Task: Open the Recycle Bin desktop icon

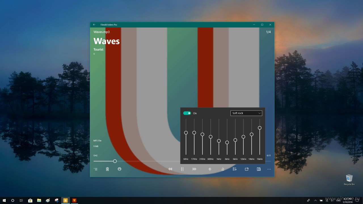Action: (x=349, y=180)
